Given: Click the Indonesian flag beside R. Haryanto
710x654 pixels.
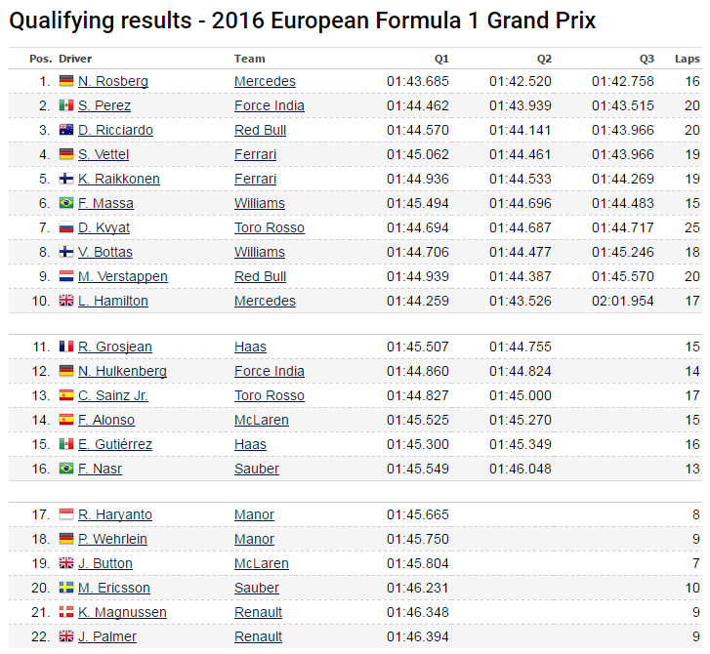Looking at the screenshot, I should [66, 515].
